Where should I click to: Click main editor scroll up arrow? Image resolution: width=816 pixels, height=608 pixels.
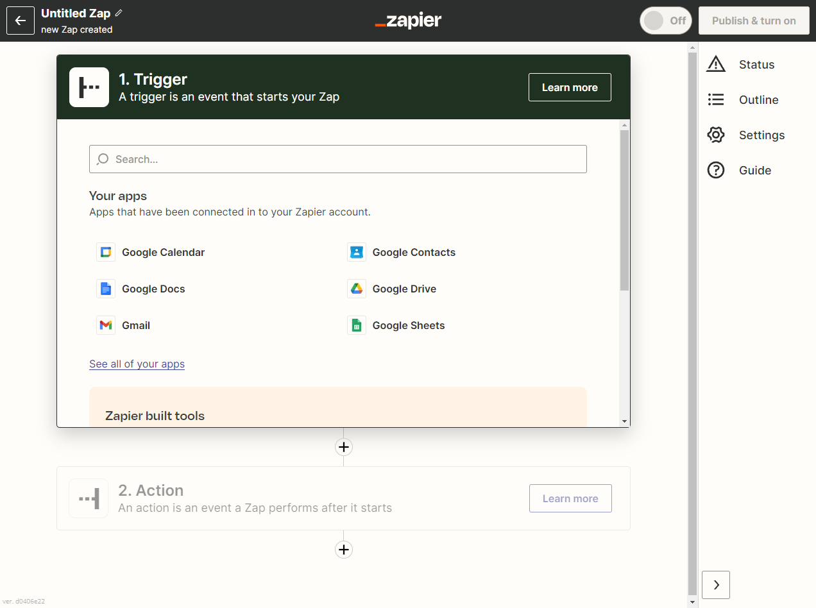[692, 47]
